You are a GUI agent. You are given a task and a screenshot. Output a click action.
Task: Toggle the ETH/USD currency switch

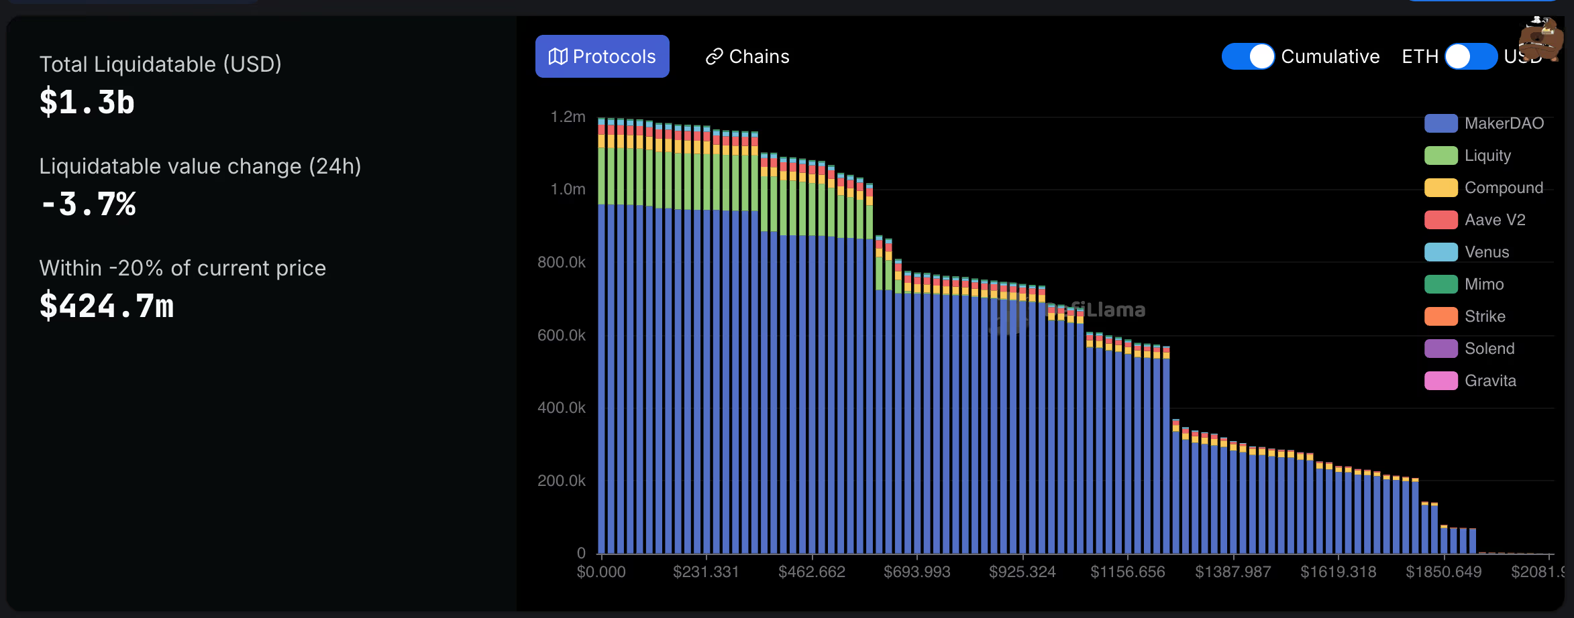(1471, 56)
